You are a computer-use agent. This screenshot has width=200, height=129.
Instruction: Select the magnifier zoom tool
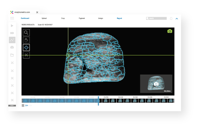(x=26, y=32)
